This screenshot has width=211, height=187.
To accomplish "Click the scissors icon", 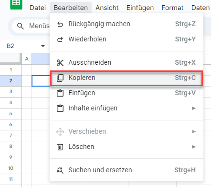I will pos(60,63).
